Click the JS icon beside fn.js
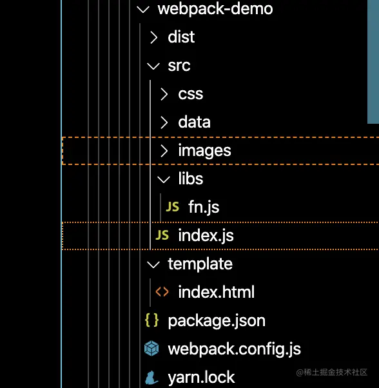379x388 pixels. point(173,207)
